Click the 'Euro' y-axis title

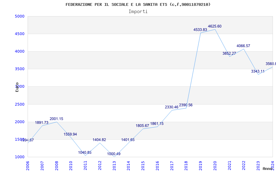[x=17, y=87]
